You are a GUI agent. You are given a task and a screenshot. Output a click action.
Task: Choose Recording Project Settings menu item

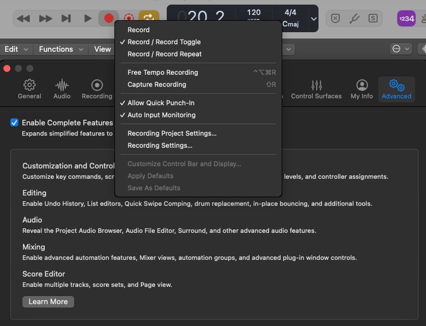(172, 133)
